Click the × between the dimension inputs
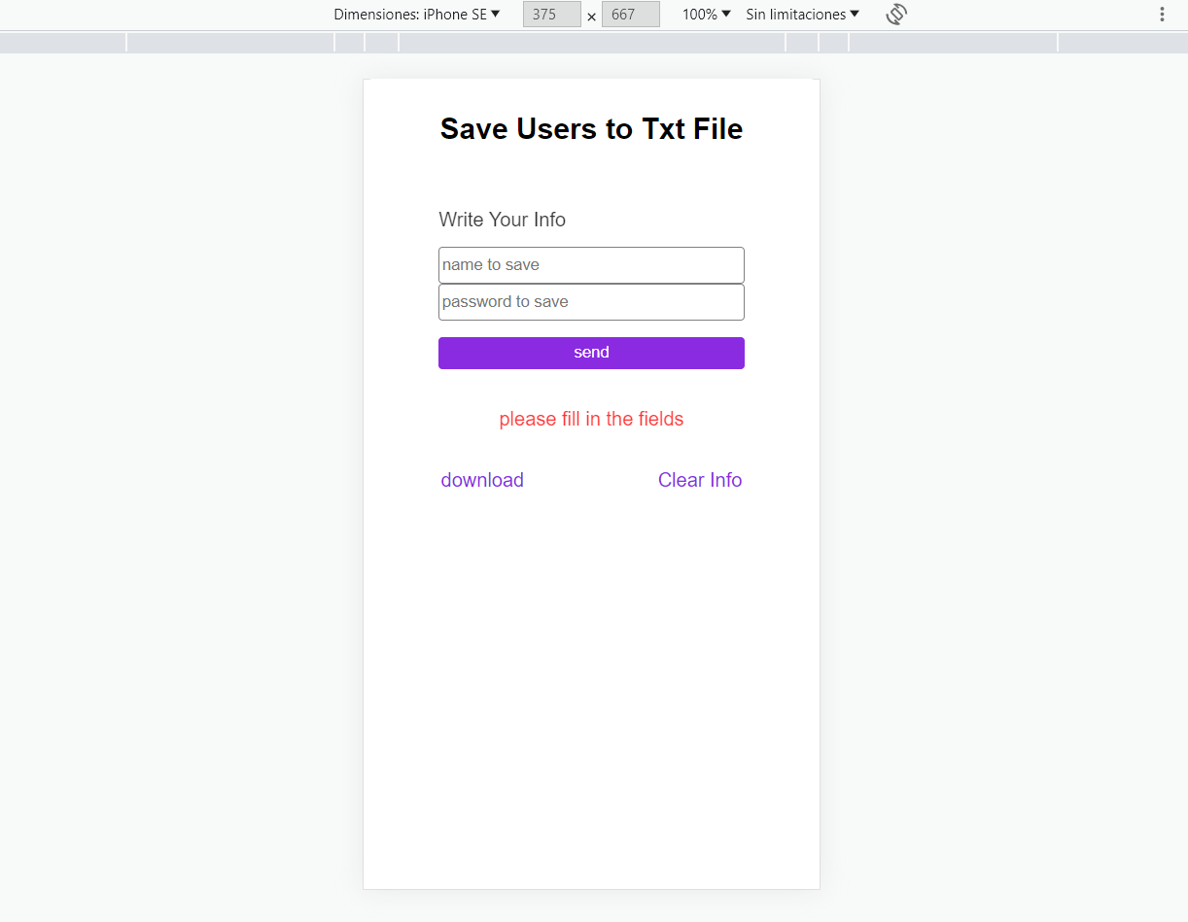 (591, 17)
